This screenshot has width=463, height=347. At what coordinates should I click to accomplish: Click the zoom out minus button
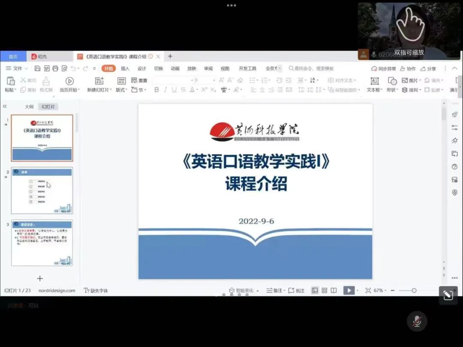(x=393, y=290)
